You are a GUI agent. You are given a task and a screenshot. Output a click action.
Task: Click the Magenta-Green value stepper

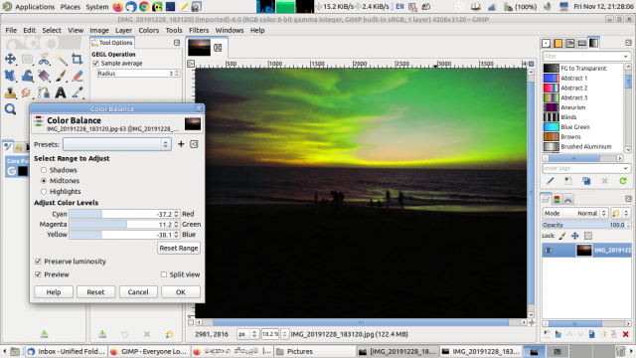pos(176,225)
